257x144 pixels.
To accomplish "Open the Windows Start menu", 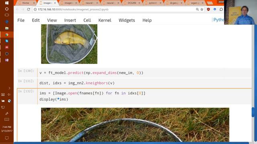I will pyautogui.click(x=7, y=3).
